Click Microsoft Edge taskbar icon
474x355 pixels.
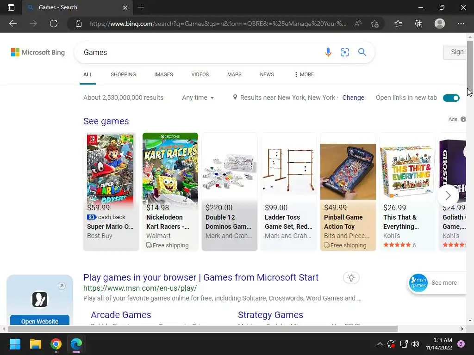[76, 344]
